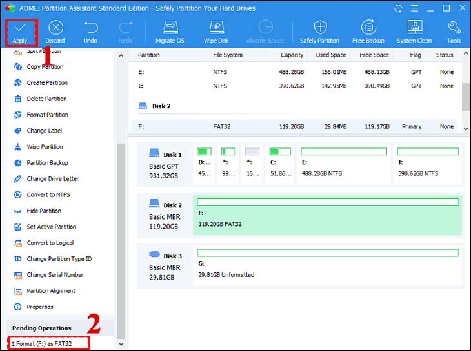This screenshot has width=471, height=351.
Task: Sort by the Partition column header
Action: (x=148, y=55)
